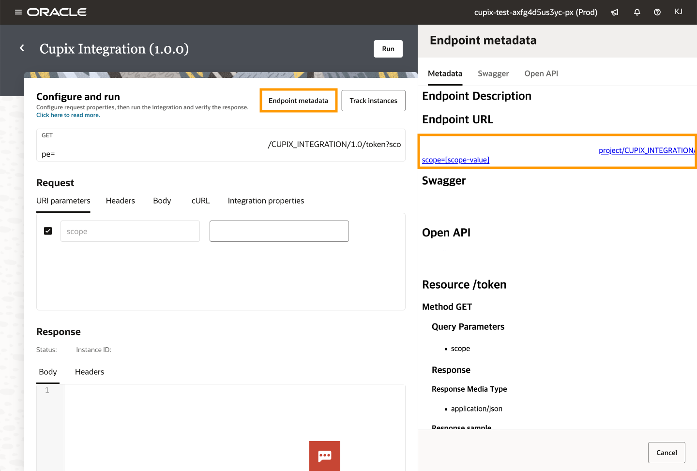Image resolution: width=697 pixels, height=471 pixels.
Task: Click the 'Swagger' section heading
Action: tap(444, 180)
